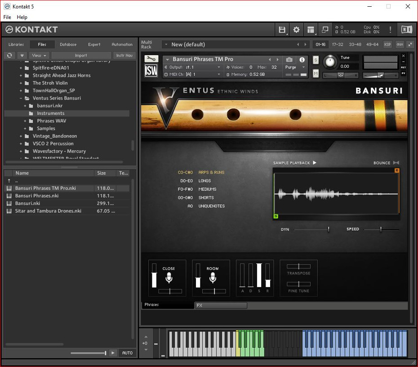Toggle the instrument Mute M button
The height and width of the screenshot is (367, 418).
coord(316,73)
